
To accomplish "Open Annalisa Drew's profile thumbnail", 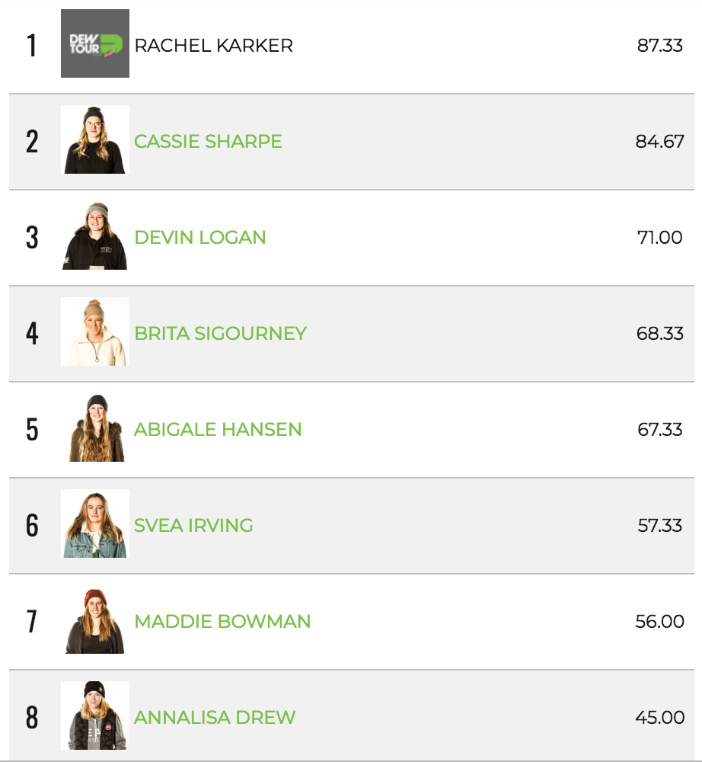I will coord(95,716).
